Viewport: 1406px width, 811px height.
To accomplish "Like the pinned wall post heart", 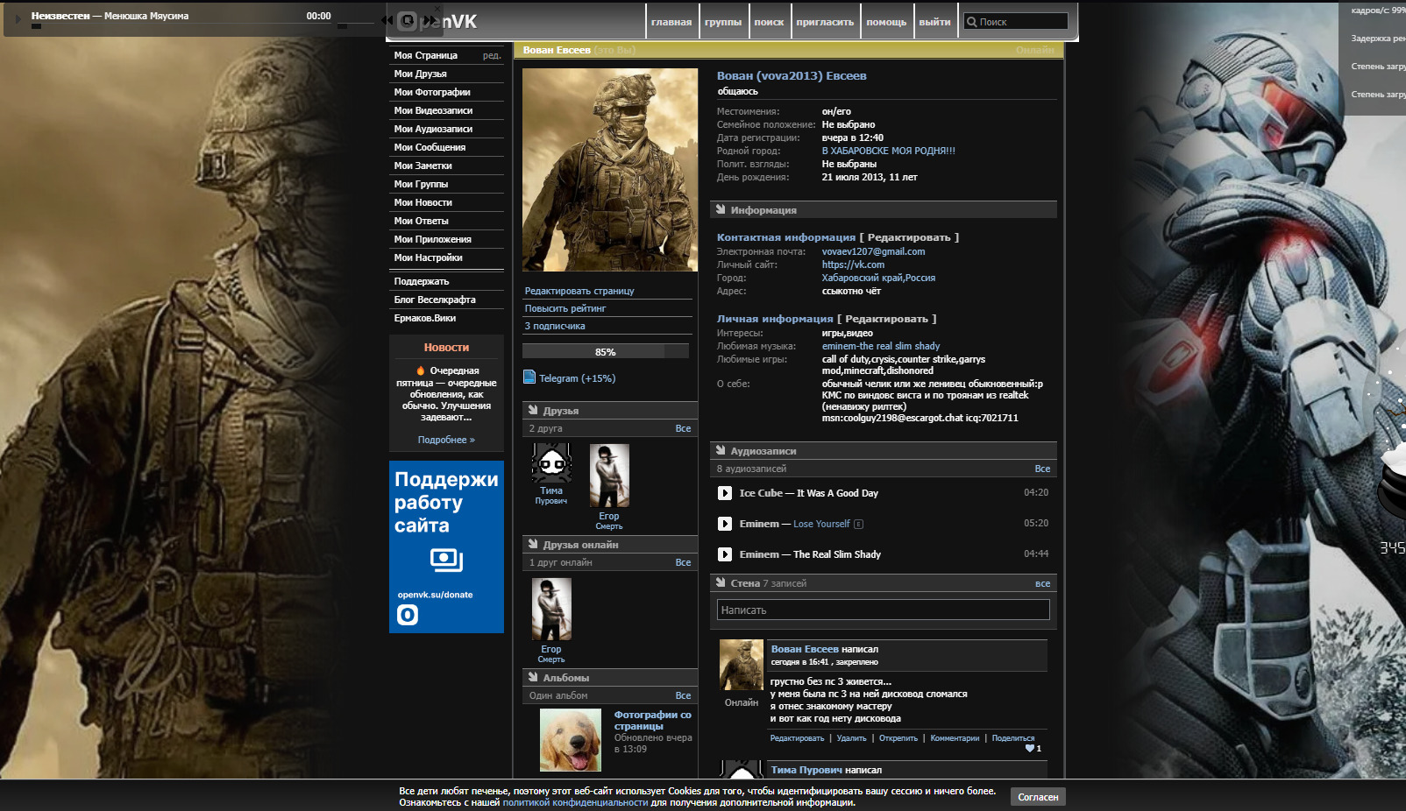I will click(x=1030, y=749).
